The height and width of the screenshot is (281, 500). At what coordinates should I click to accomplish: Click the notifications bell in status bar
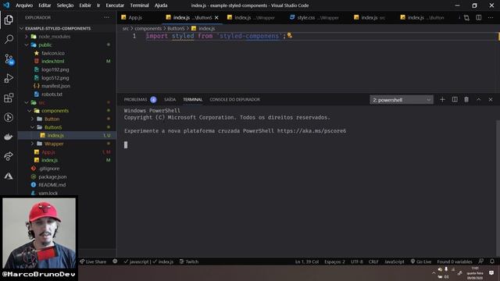click(492, 261)
